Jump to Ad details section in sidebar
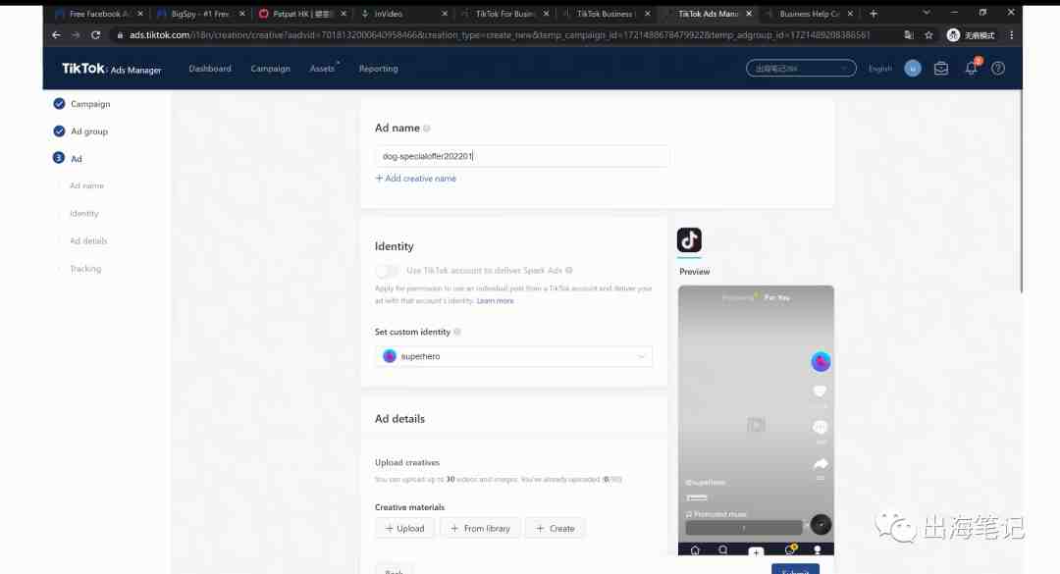The height and width of the screenshot is (574, 1060). pyautogui.click(x=88, y=240)
